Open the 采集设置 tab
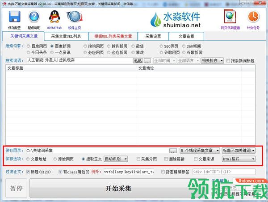Image resolution: width=268 pixels, height=202 pixels. (x=153, y=36)
